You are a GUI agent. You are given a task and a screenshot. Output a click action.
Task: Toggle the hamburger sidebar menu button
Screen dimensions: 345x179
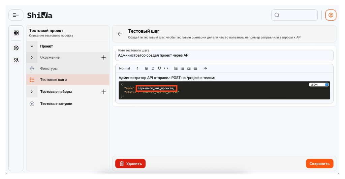(x=16, y=15)
